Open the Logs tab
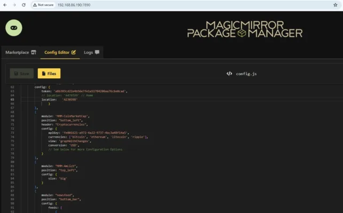Image resolution: width=343 pixels, height=213 pixels. pos(91,52)
